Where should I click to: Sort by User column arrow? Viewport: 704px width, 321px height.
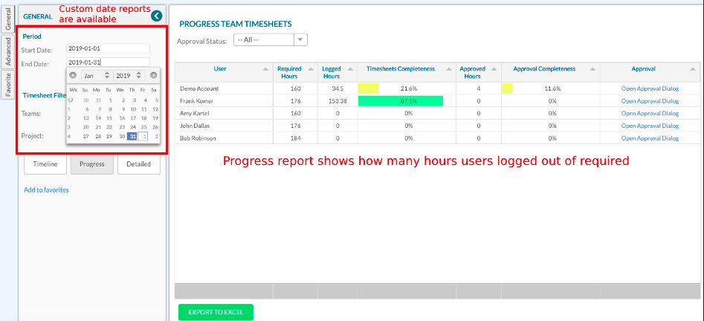pyautogui.click(x=266, y=69)
